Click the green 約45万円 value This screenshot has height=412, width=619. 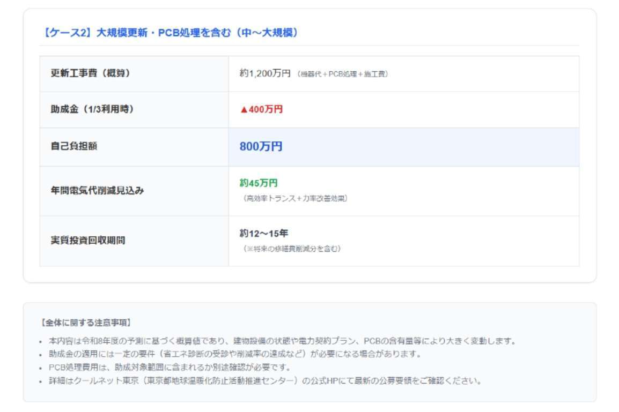click(259, 183)
